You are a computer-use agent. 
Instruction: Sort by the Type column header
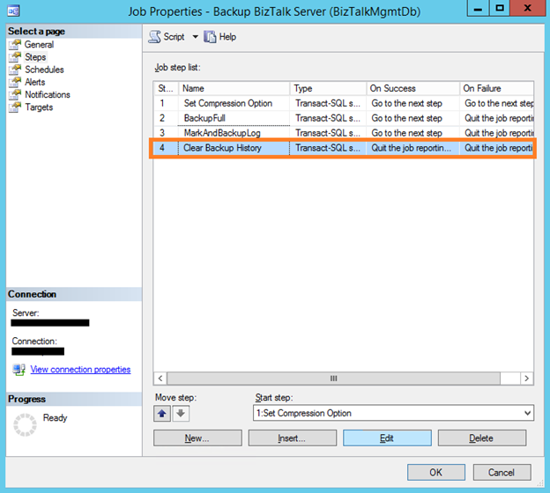point(328,88)
